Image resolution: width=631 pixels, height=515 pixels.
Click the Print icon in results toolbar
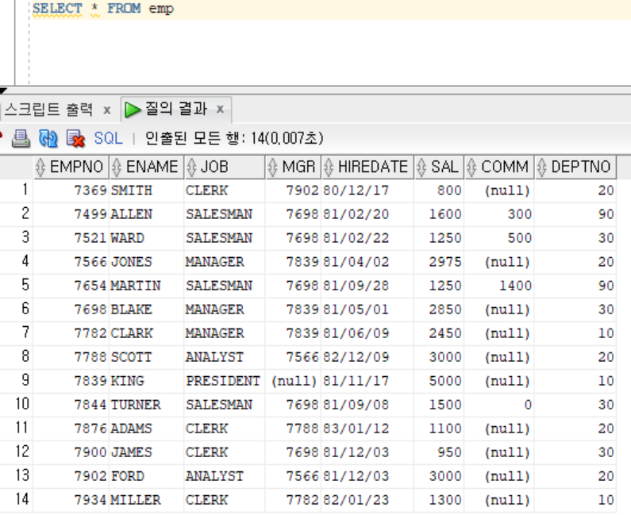click(x=21, y=138)
